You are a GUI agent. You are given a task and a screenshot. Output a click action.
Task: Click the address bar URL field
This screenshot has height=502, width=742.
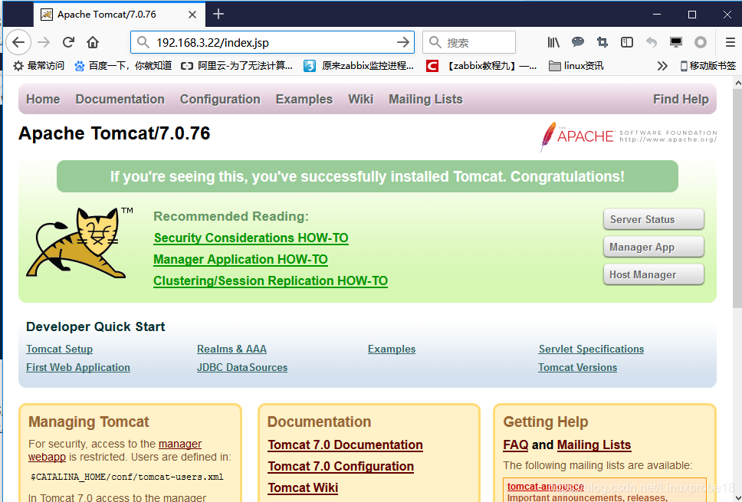[x=272, y=43]
